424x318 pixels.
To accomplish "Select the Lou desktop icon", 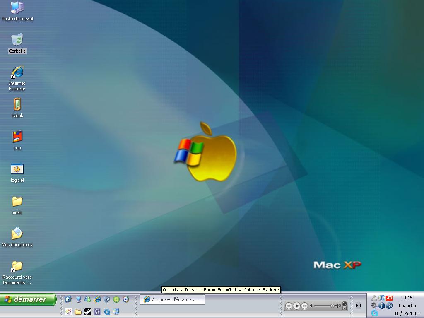I will 17,140.
